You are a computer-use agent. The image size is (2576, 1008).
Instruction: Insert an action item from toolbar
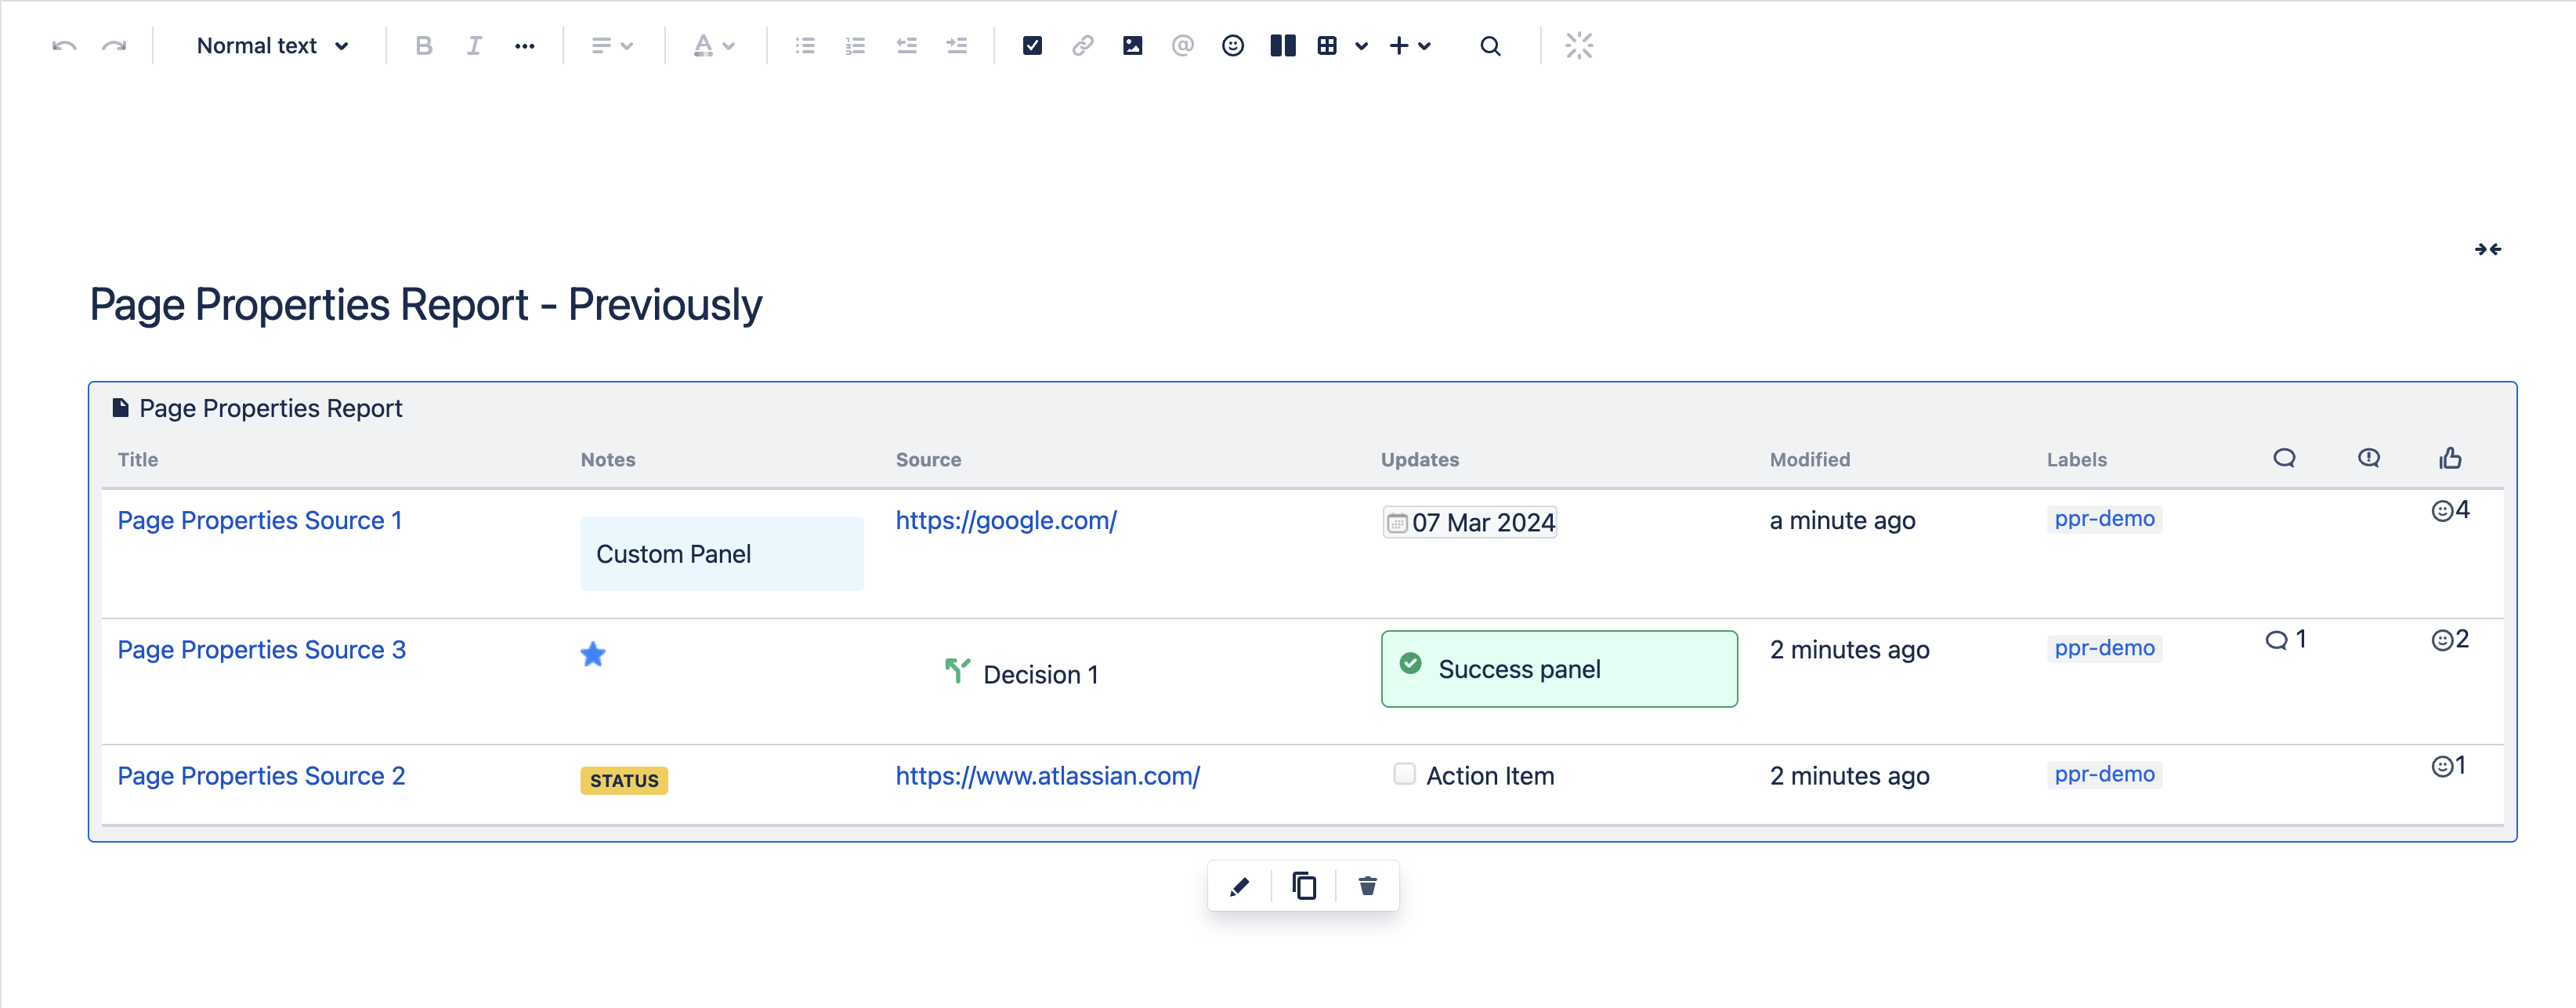(1033, 46)
